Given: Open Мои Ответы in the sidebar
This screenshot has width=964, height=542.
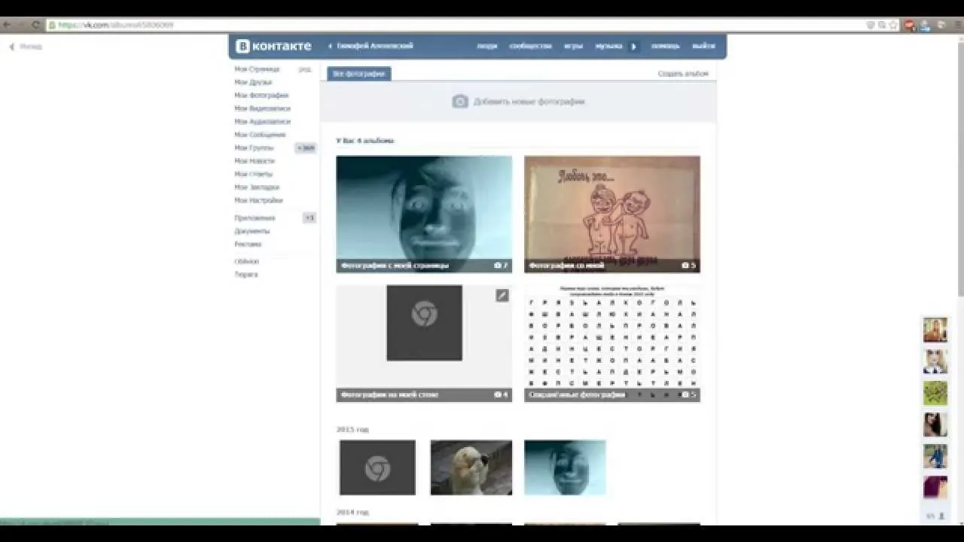Looking at the screenshot, I should (253, 174).
